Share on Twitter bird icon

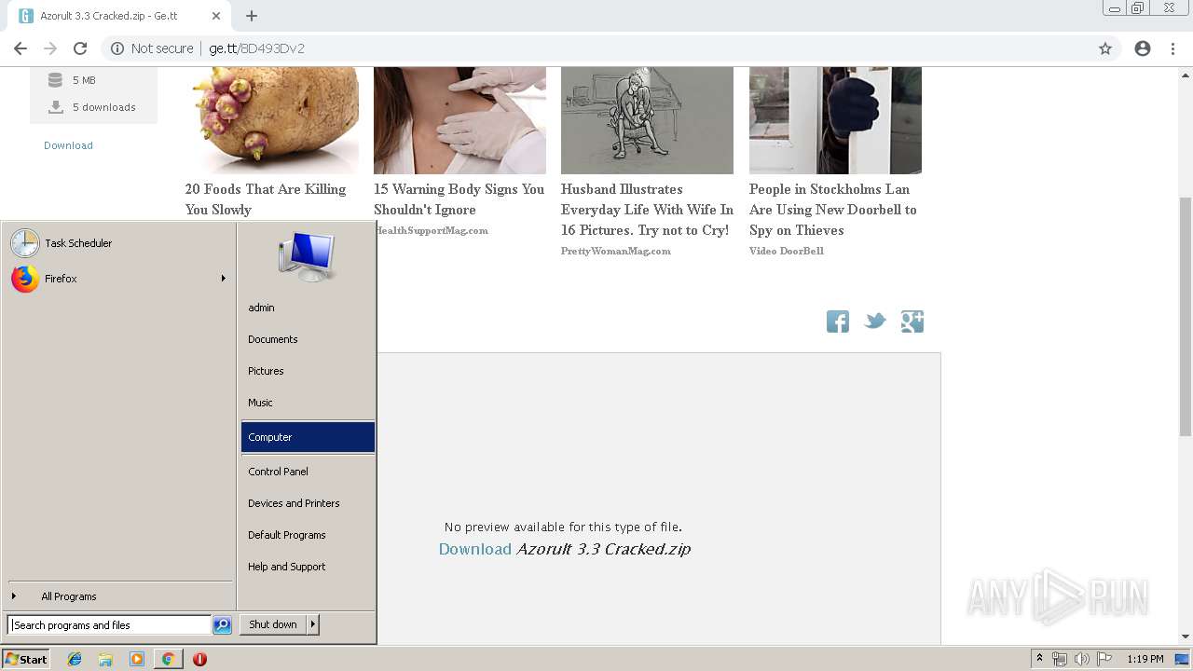pos(875,322)
